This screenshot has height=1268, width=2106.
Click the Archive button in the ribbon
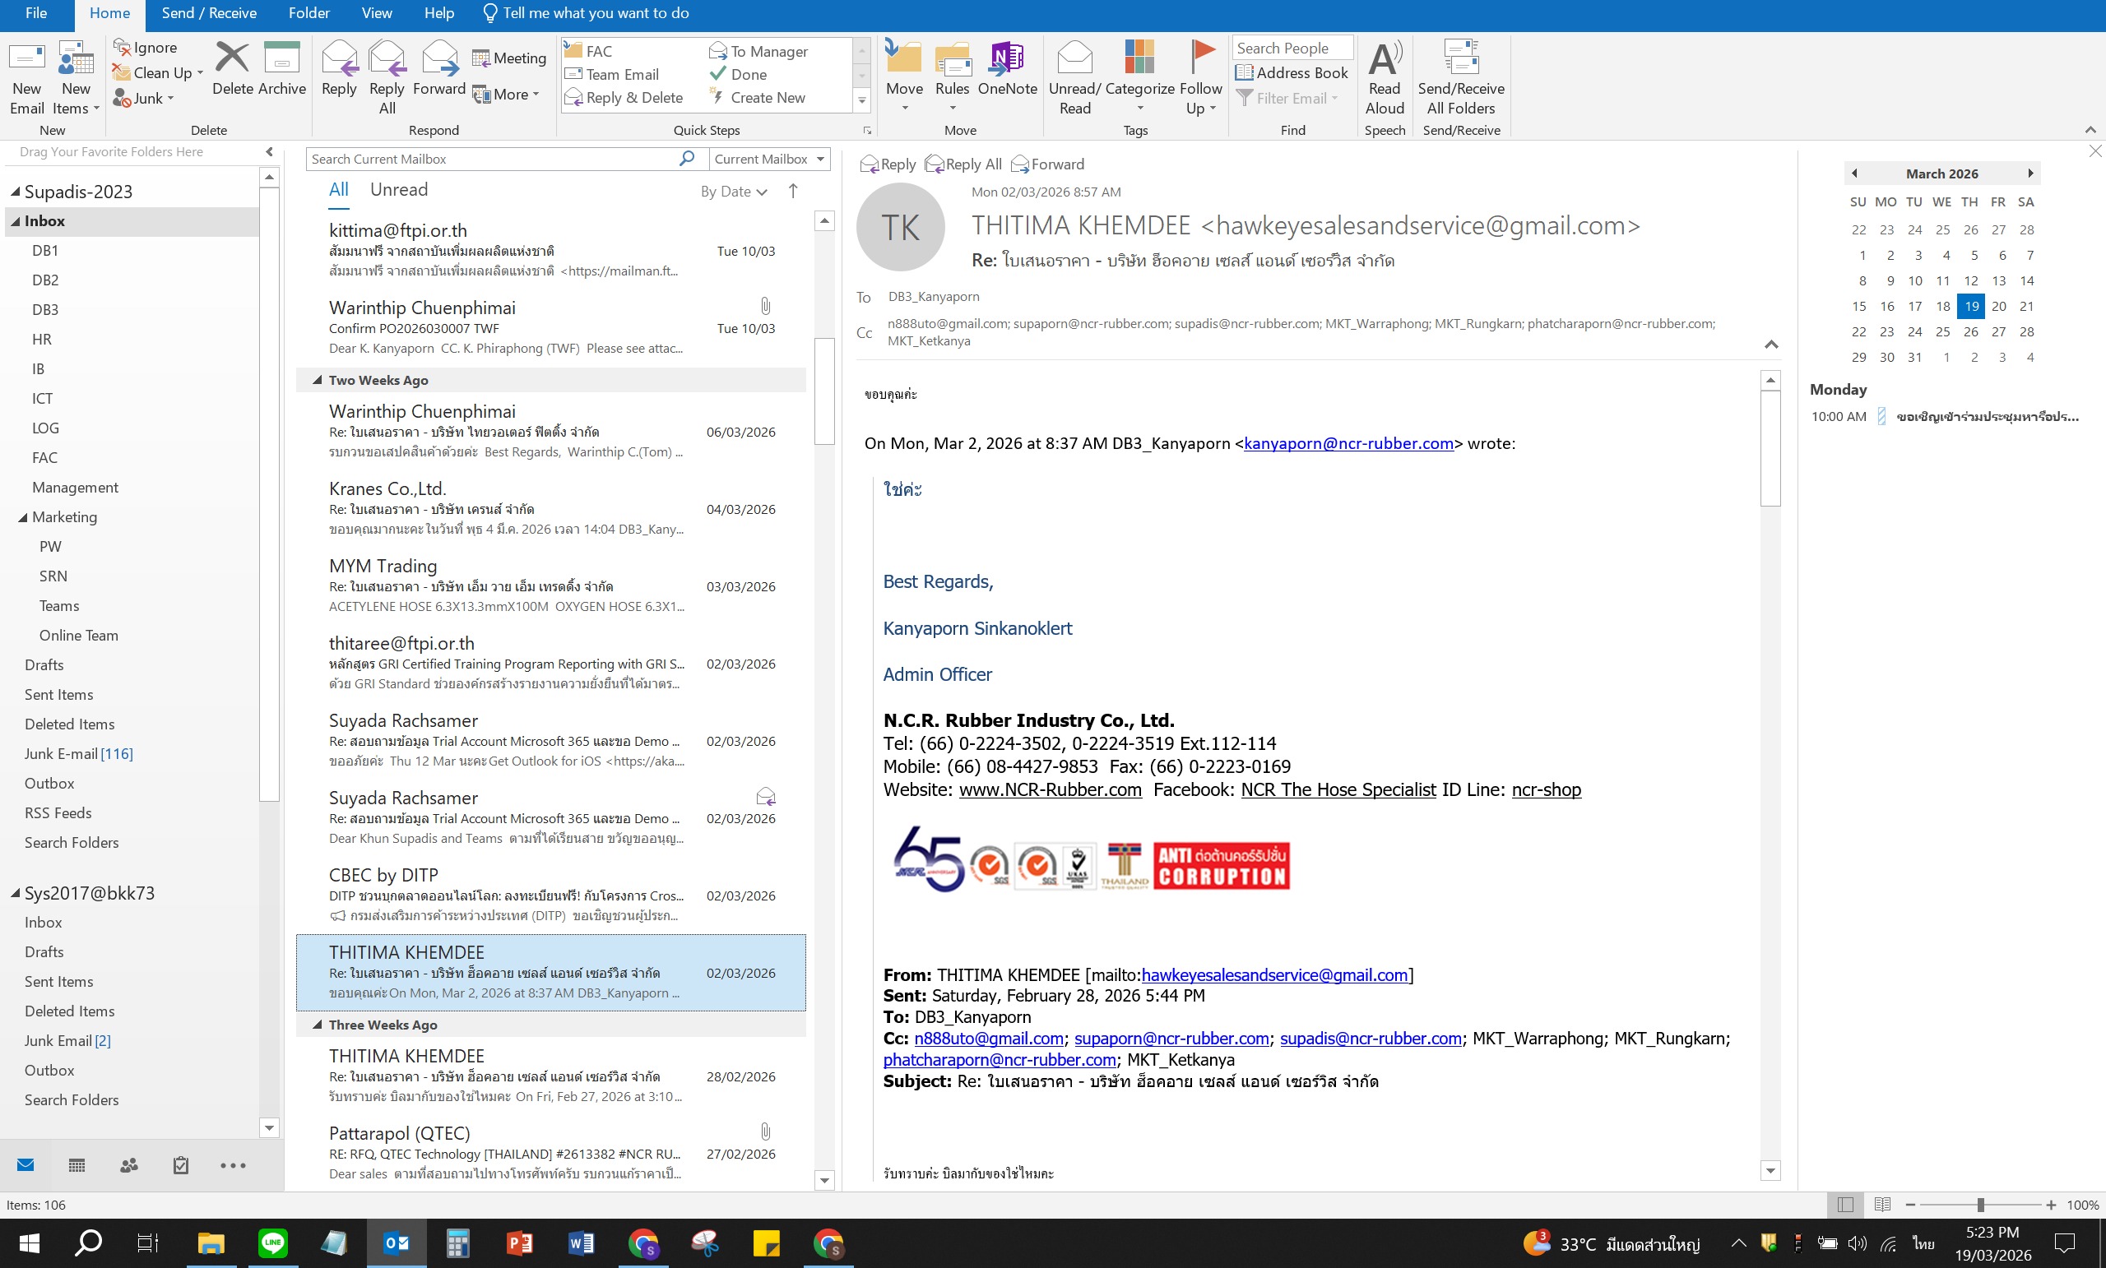click(281, 60)
